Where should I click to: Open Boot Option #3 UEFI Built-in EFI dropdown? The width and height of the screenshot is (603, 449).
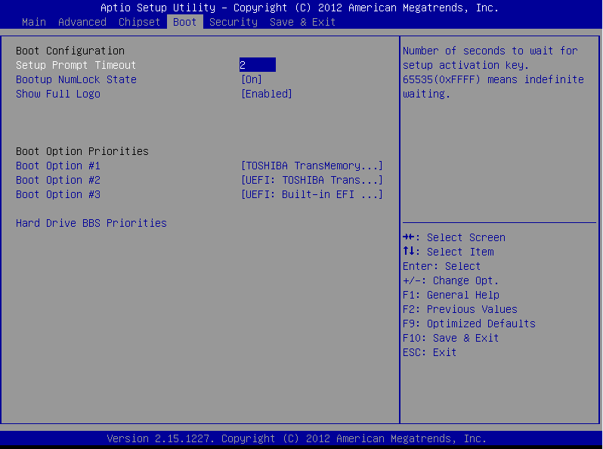(311, 194)
